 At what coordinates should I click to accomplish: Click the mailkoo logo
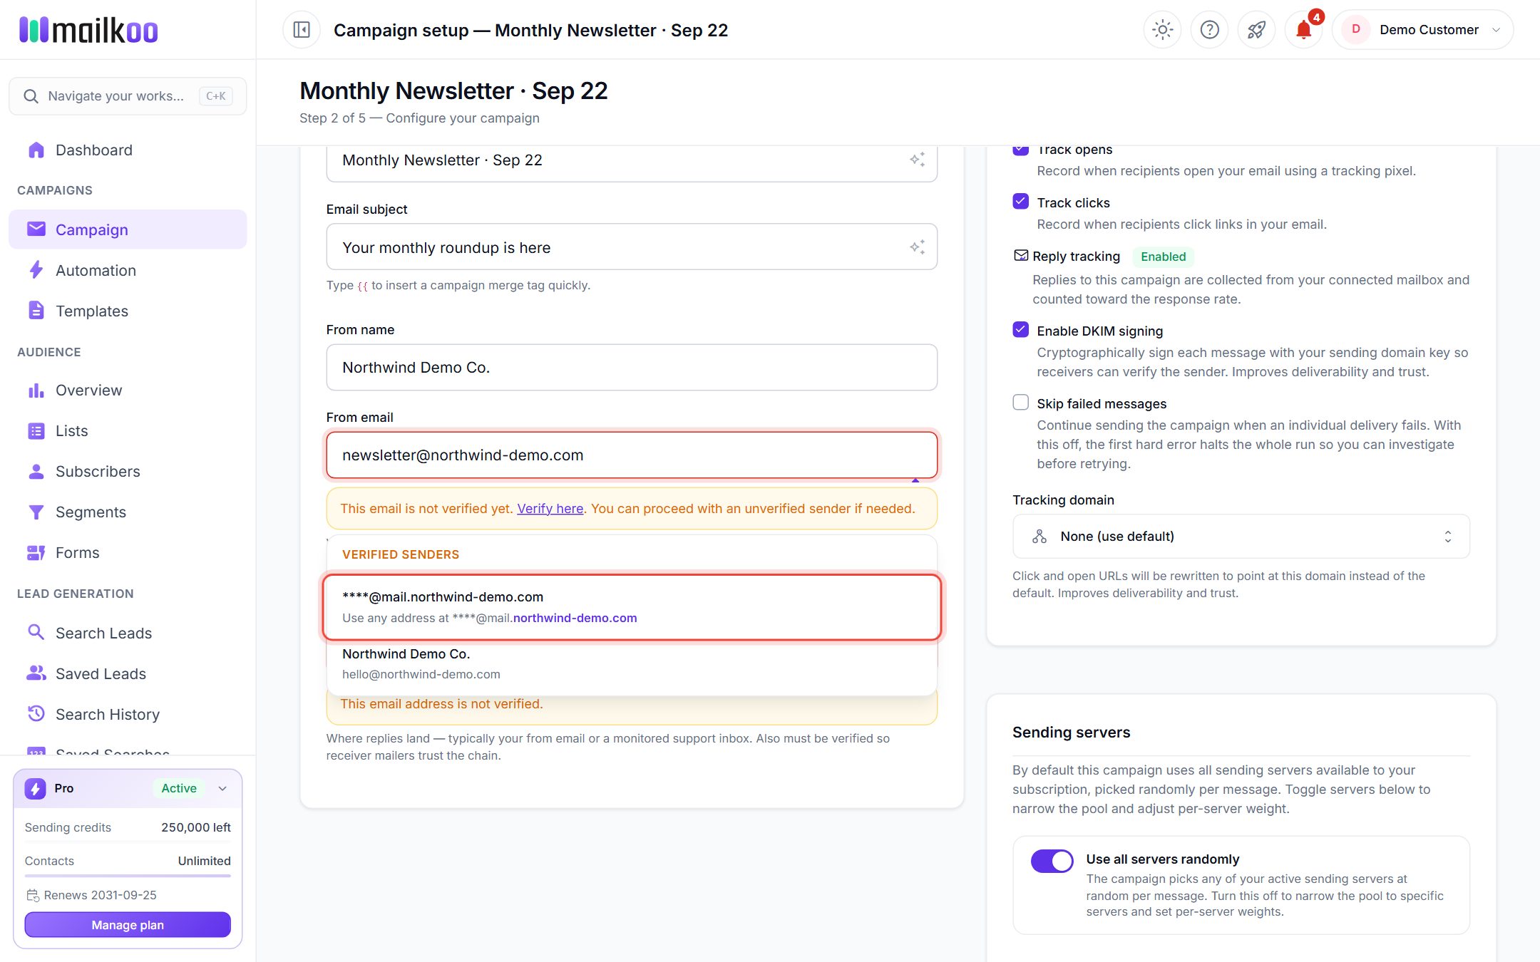(88, 30)
